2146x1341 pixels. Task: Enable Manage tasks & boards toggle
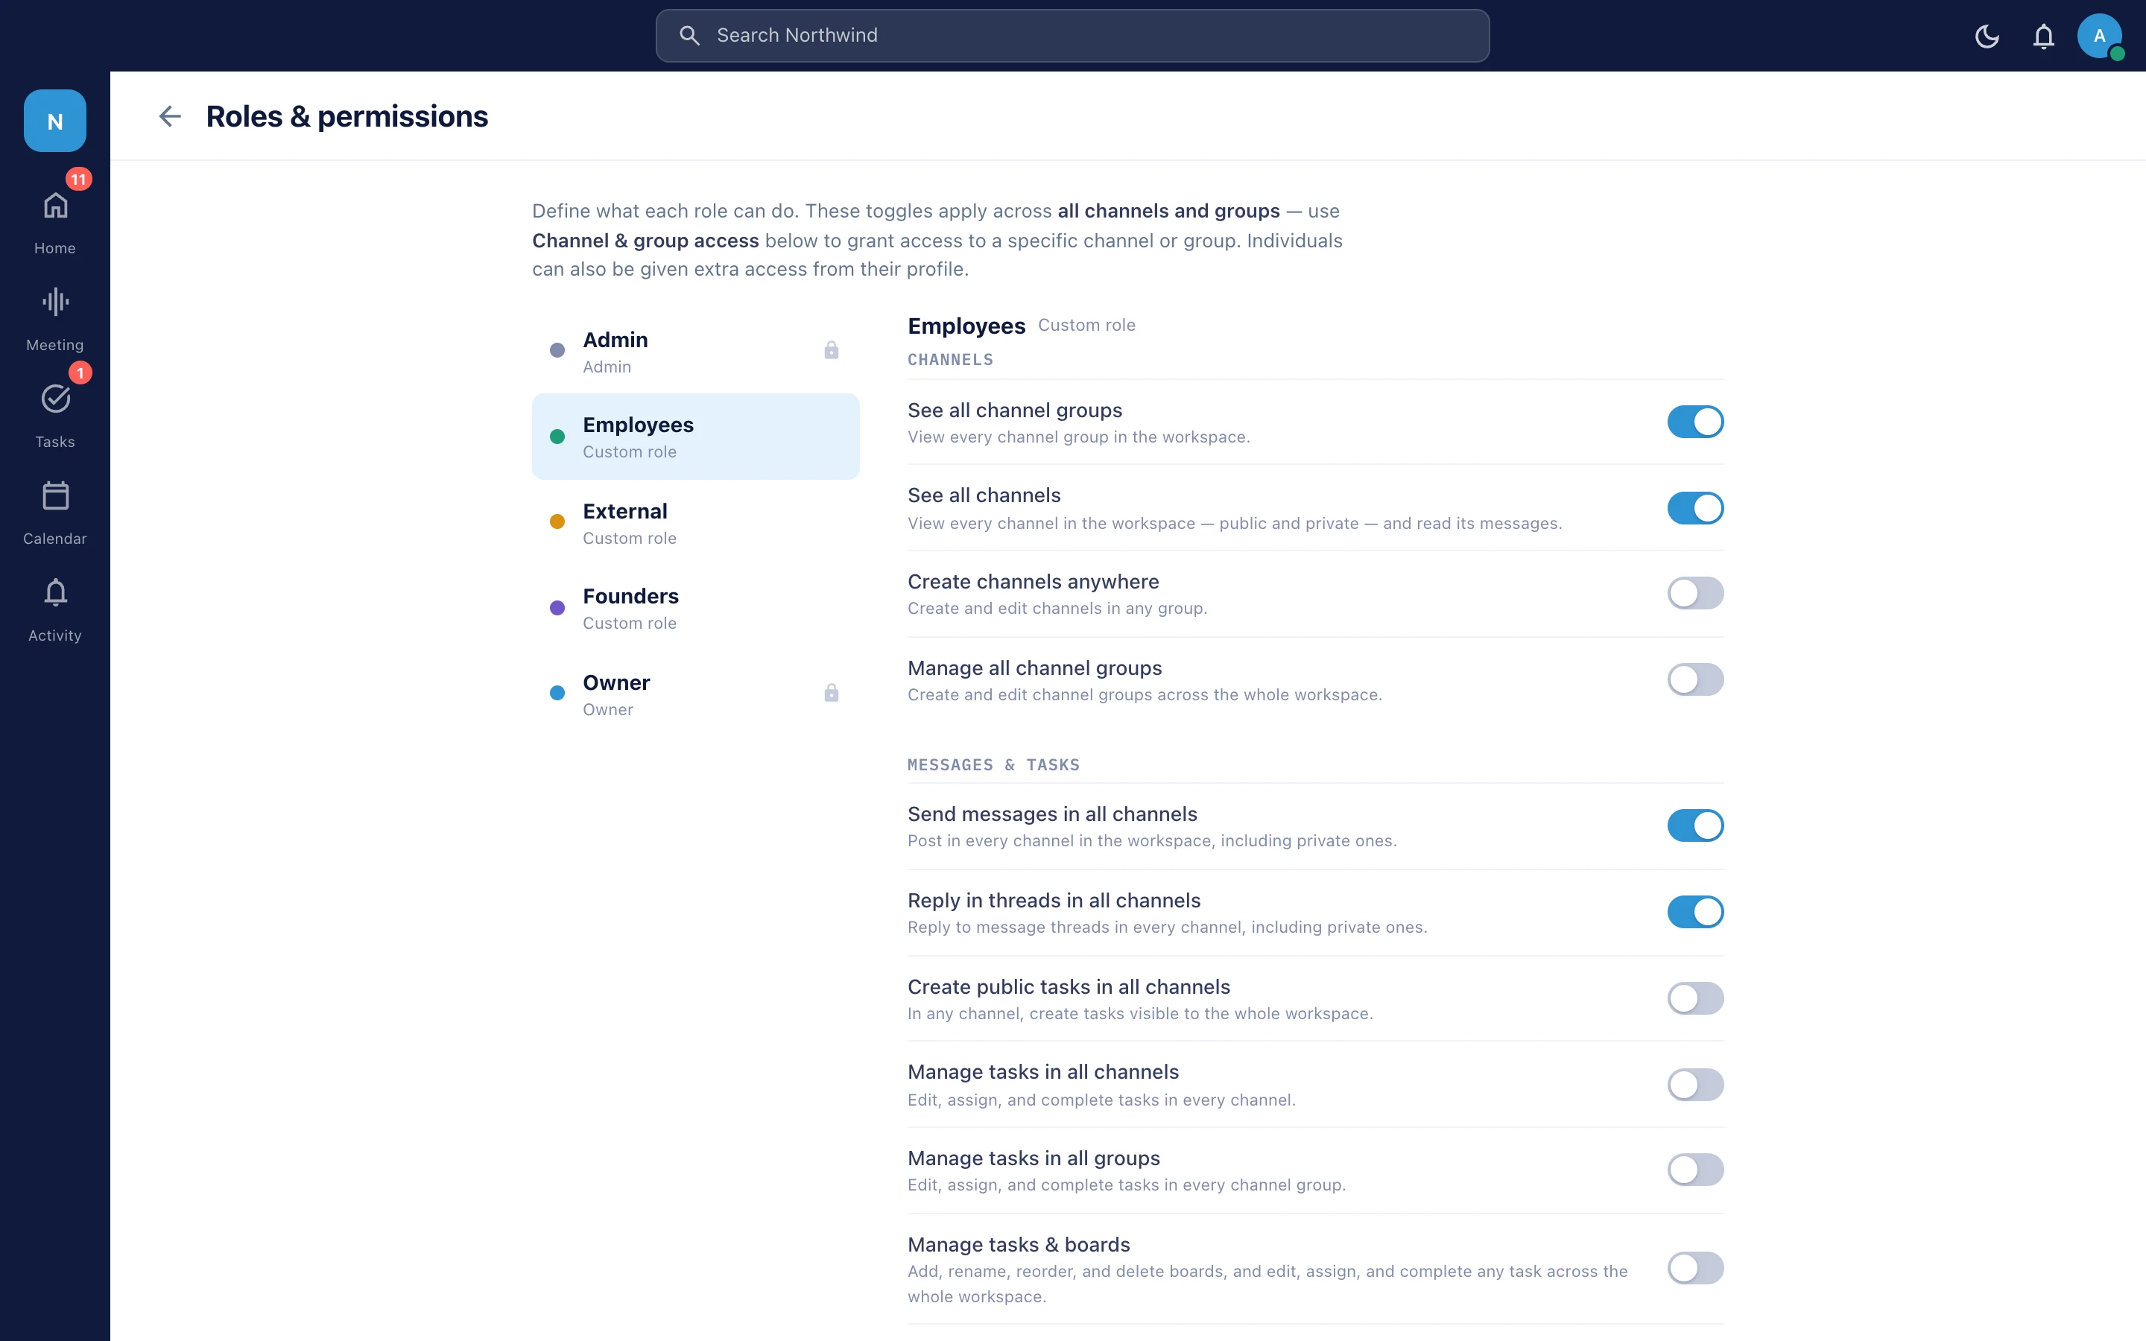click(1694, 1268)
